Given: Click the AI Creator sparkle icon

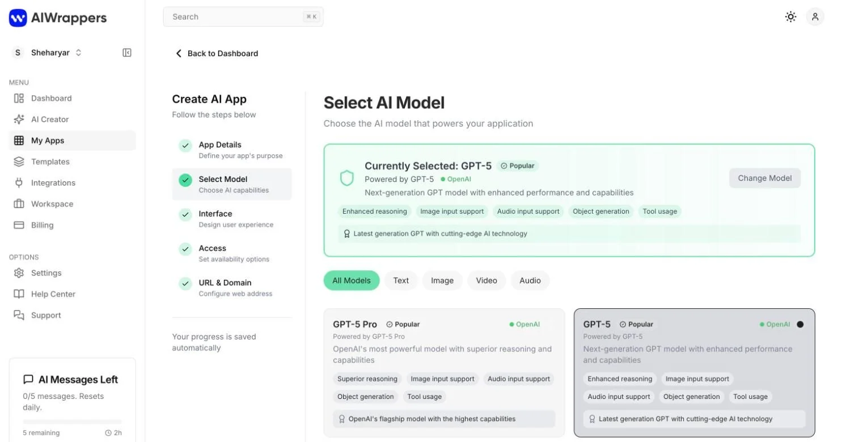Looking at the screenshot, I should pos(19,120).
